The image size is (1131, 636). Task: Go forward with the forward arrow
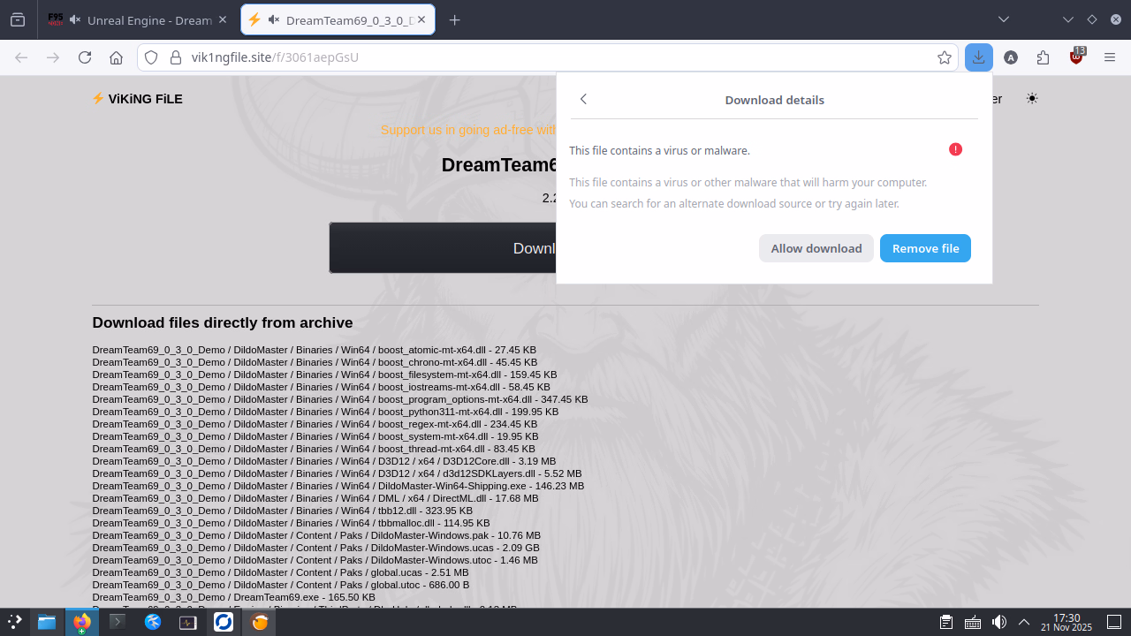coord(53,57)
